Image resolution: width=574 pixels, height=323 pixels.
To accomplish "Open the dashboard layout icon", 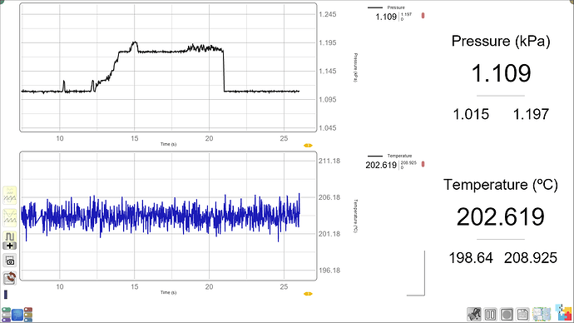I will 542,314.
